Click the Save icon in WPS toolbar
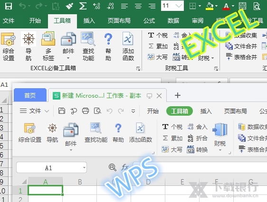267x202 pixels. [x=62, y=111]
